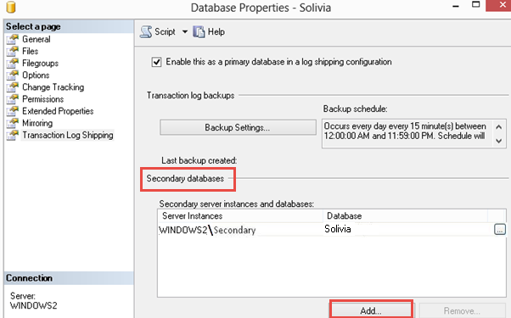Click up arrow in Backup schedule box
This screenshot has width=511, height=318.
pos(498,126)
